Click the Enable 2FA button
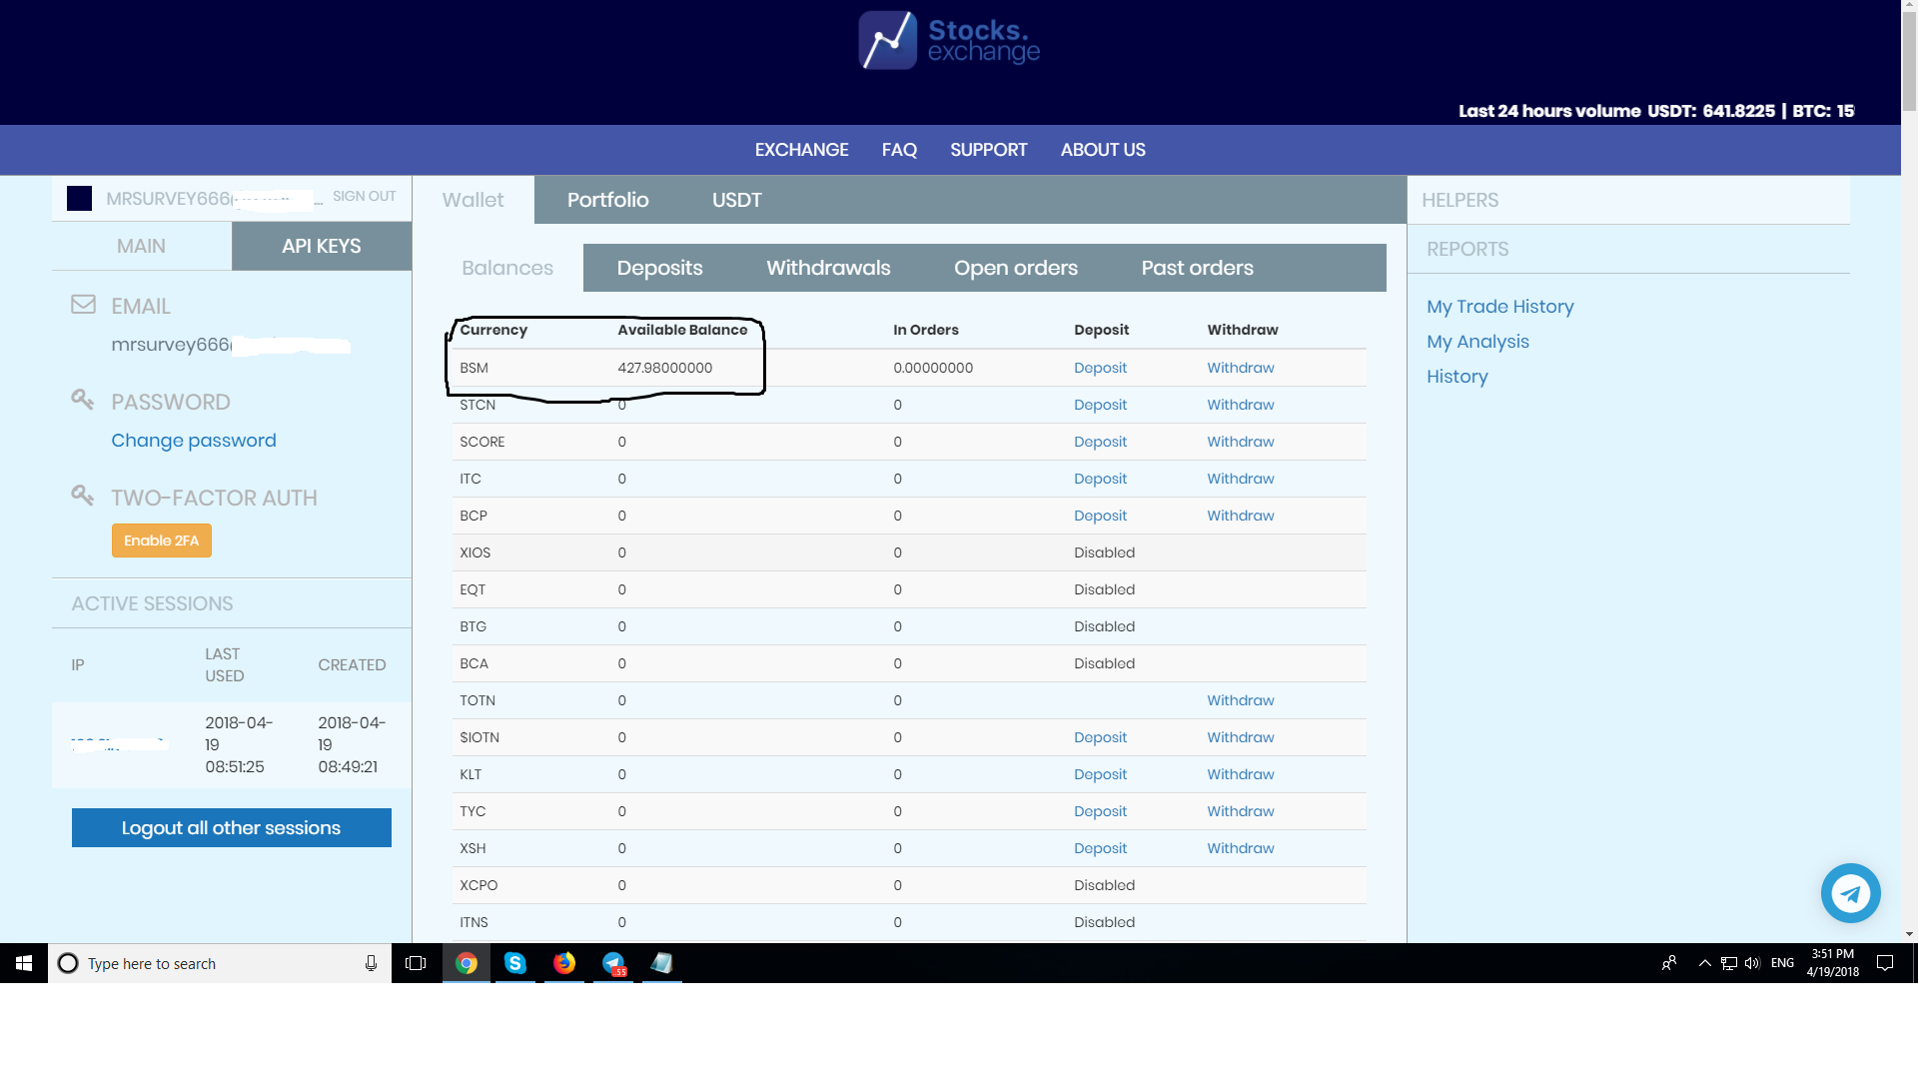The width and height of the screenshot is (1918, 1079). tap(161, 540)
